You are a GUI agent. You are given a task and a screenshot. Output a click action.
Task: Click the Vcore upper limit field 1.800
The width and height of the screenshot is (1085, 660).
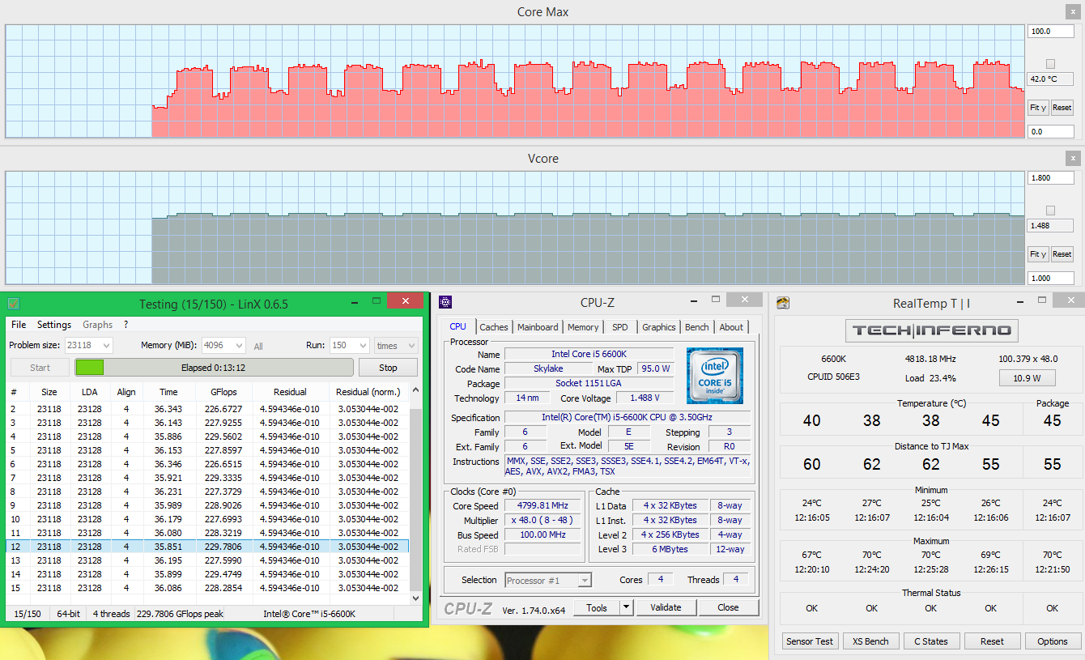tap(1050, 178)
